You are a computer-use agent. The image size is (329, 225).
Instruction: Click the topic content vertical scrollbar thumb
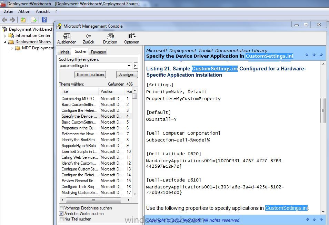(323, 110)
